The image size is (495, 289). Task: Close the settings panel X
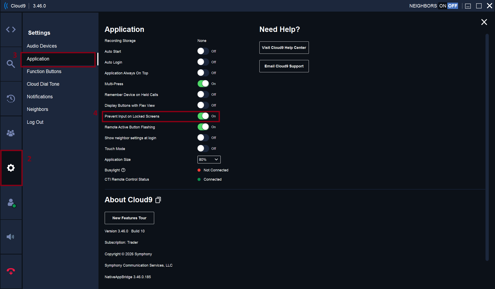[x=484, y=22]
